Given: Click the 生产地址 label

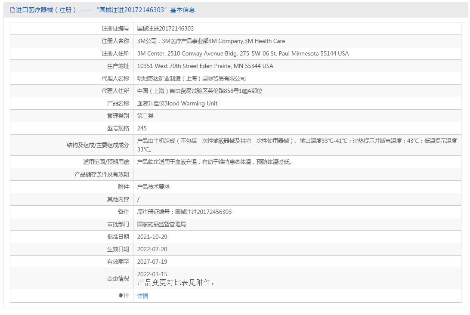Looking at the screenshot, I should tap(118, 66).
